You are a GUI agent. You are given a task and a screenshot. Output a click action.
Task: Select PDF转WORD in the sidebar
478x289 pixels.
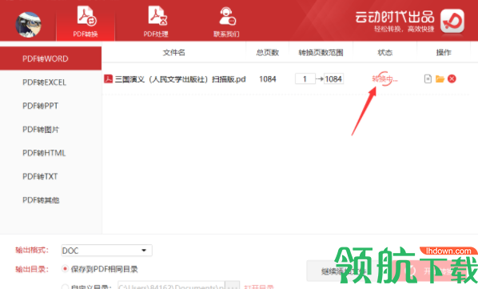[x=50, y=58]
